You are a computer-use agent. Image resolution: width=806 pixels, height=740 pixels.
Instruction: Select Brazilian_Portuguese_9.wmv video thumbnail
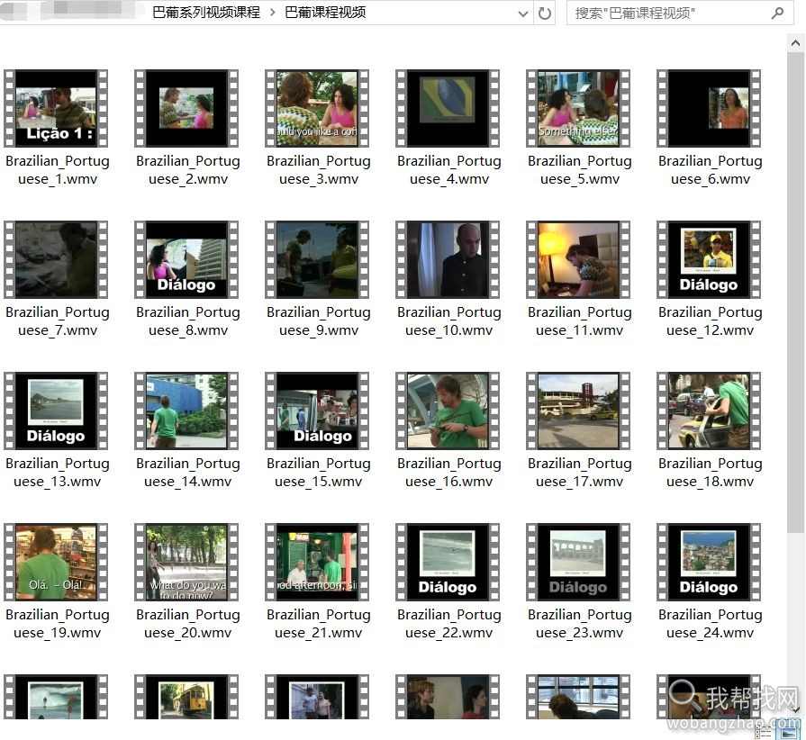pyautogui.click(x=317, y=259)
